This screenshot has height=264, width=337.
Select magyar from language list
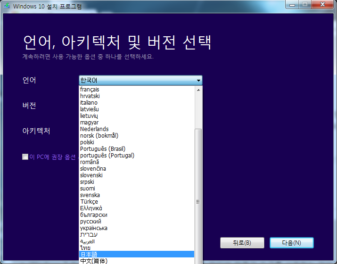pyautogui.click(x=137, y=122)
